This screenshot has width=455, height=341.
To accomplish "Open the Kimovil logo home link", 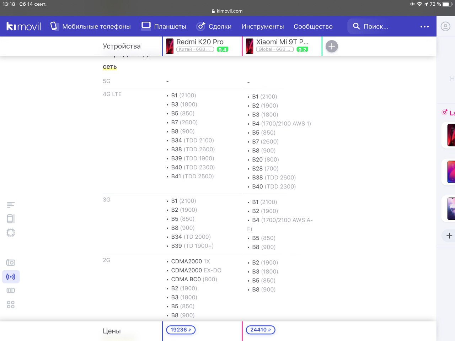I will [x=24, y=26].
